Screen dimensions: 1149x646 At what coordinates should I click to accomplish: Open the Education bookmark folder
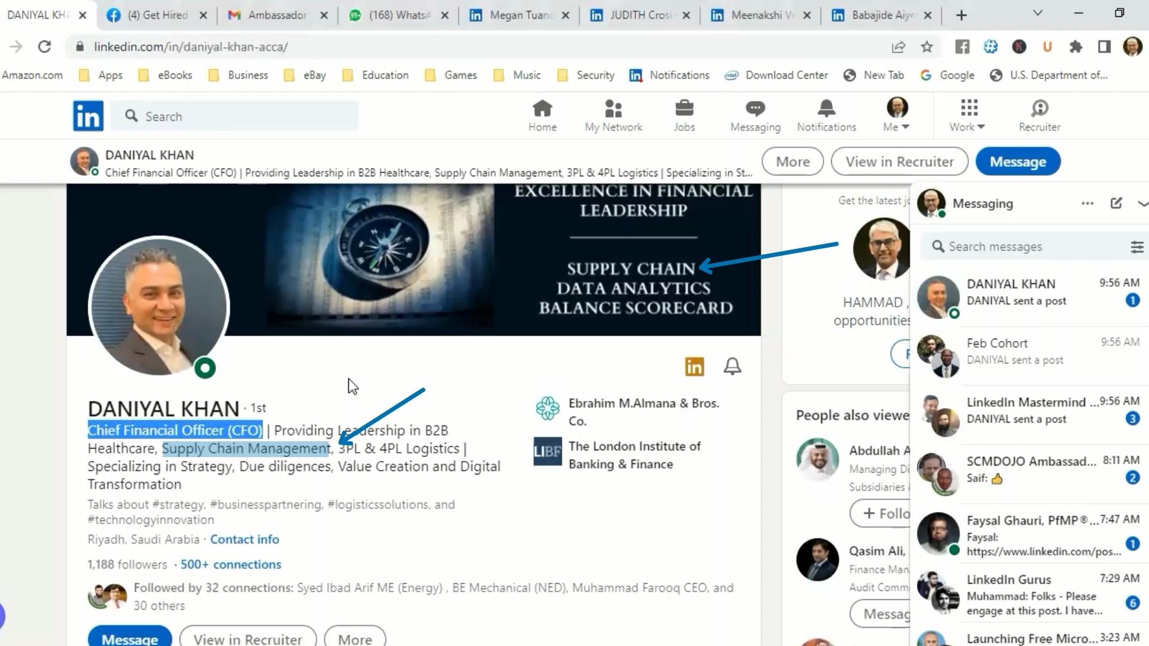(375, 75)
